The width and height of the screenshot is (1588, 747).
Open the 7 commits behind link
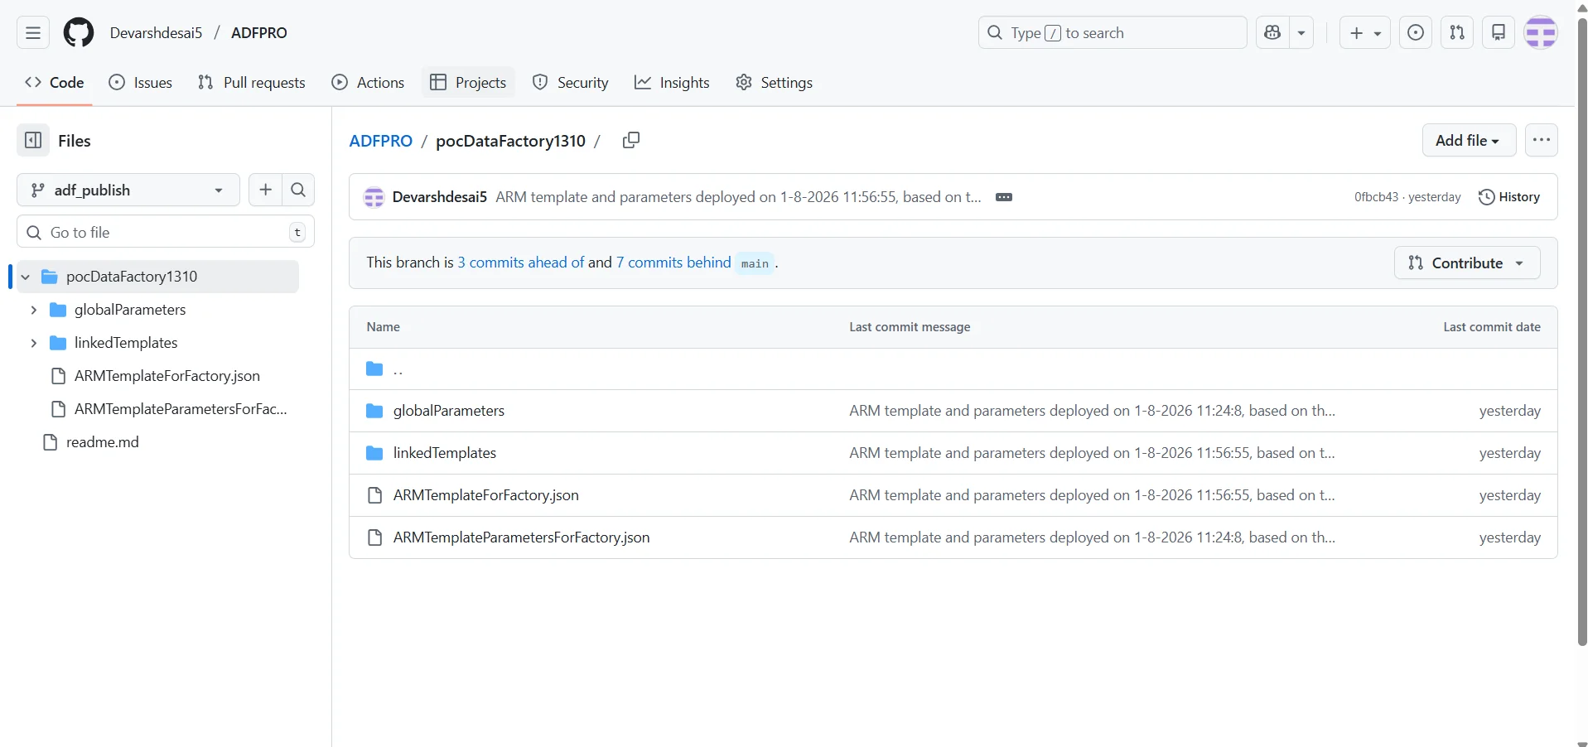[673, 263]
